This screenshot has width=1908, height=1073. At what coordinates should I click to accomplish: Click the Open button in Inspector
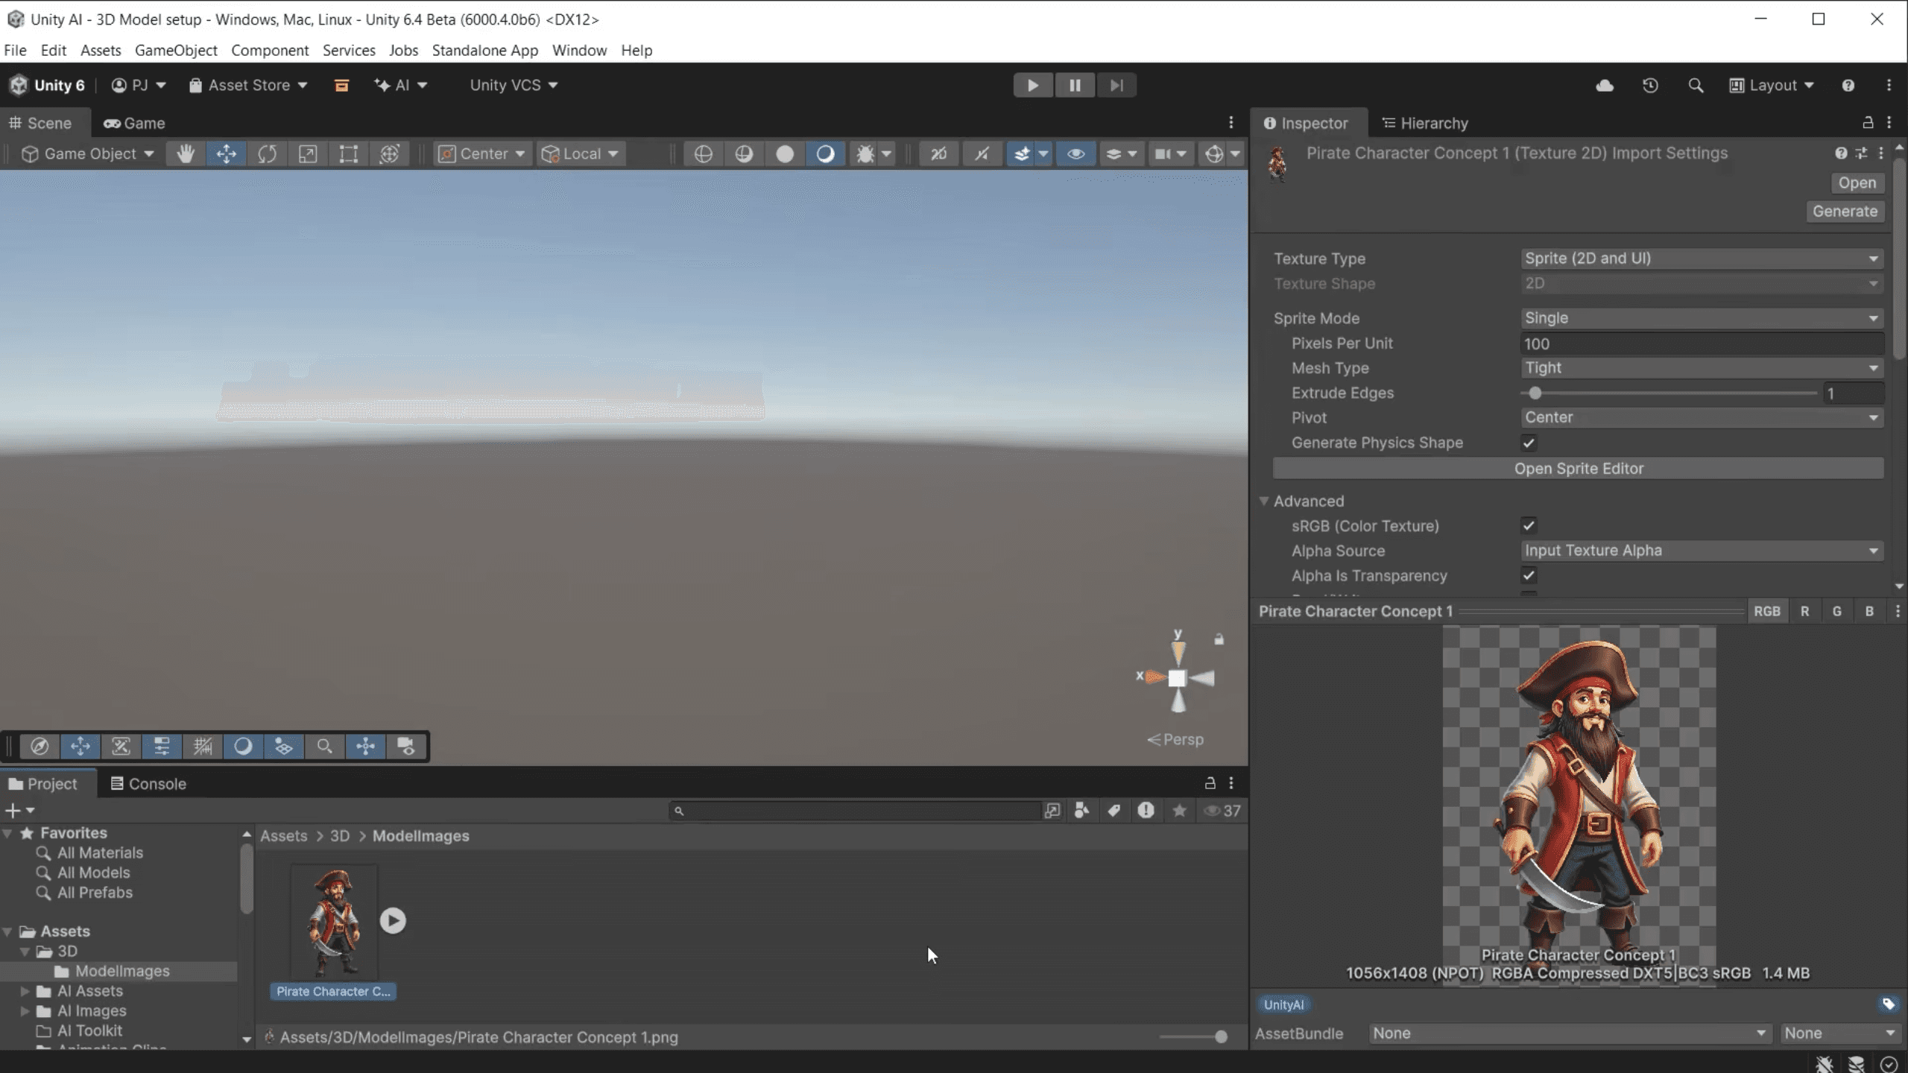(x=1857, y=183)
